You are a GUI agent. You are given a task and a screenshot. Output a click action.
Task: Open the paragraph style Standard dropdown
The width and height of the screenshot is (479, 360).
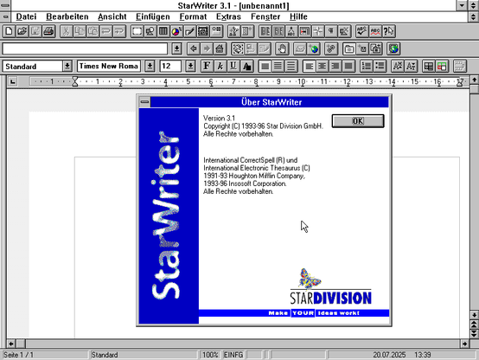(67, 66)
